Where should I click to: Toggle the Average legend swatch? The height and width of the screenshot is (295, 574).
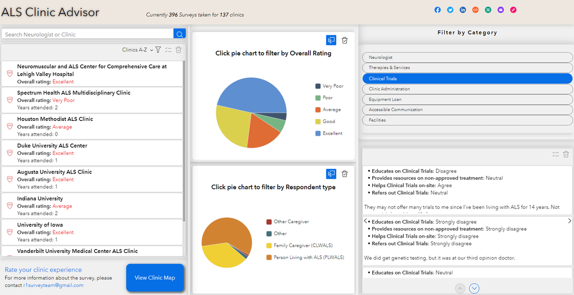[x=318, y=109]
